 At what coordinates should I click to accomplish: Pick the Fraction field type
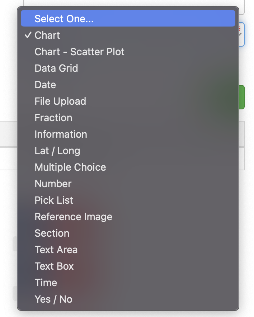(53, 118)
